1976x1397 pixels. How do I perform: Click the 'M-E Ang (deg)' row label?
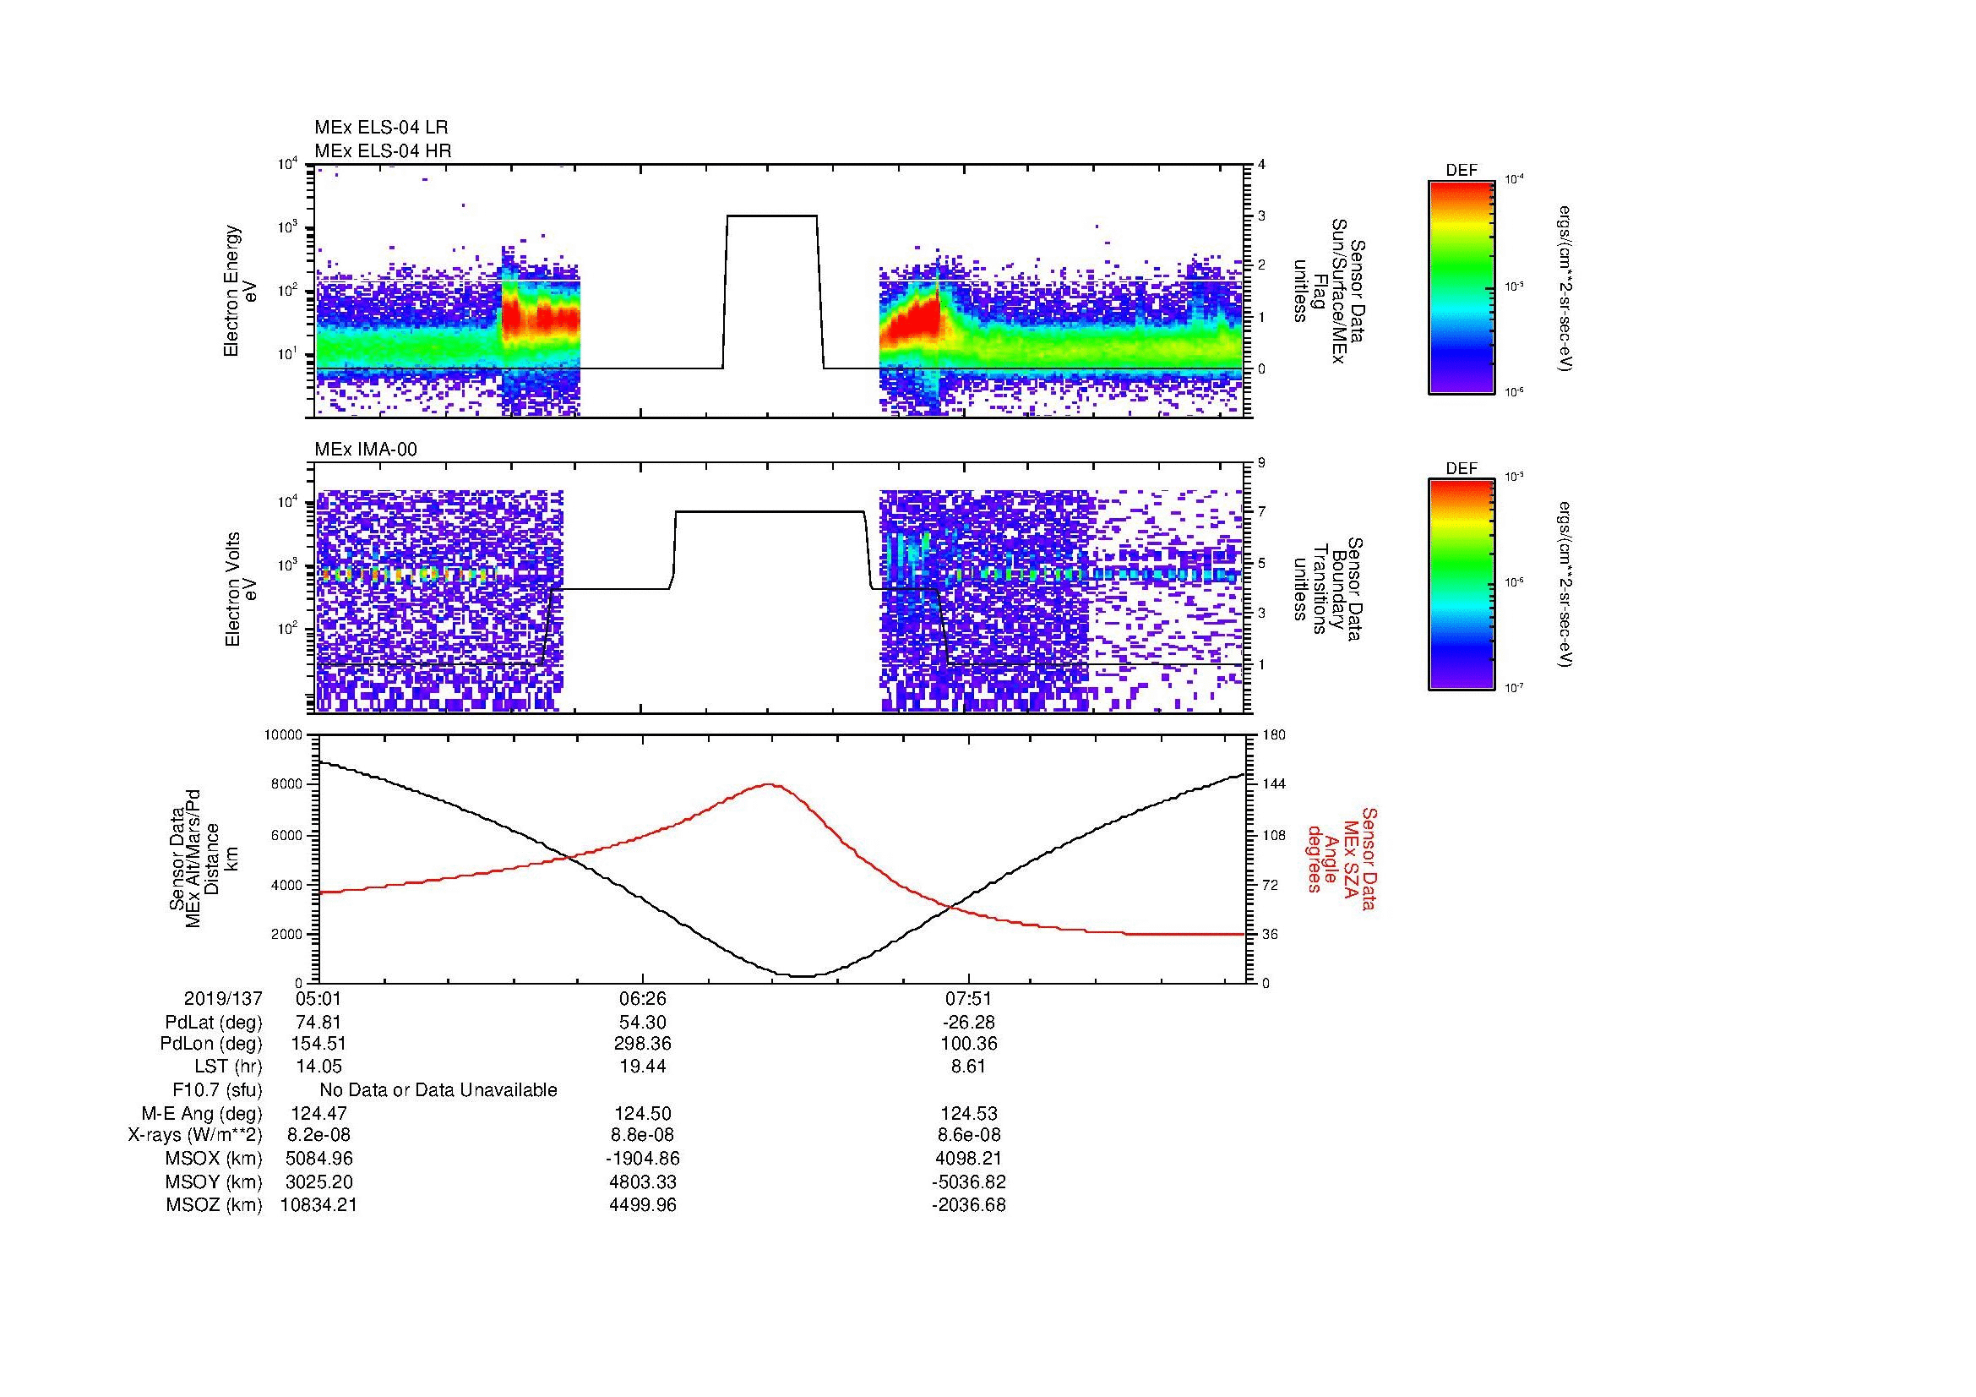(x=202, y=1114)
